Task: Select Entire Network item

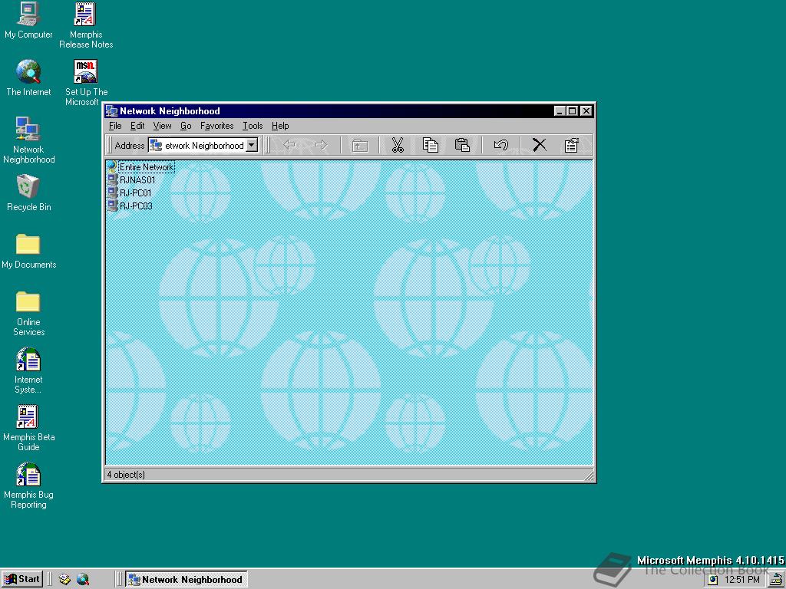Action: (x=141, y=166)
